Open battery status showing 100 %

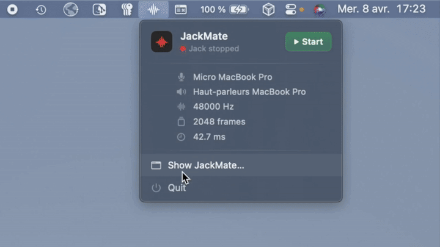pyautogui.click(x=224, y=10)
